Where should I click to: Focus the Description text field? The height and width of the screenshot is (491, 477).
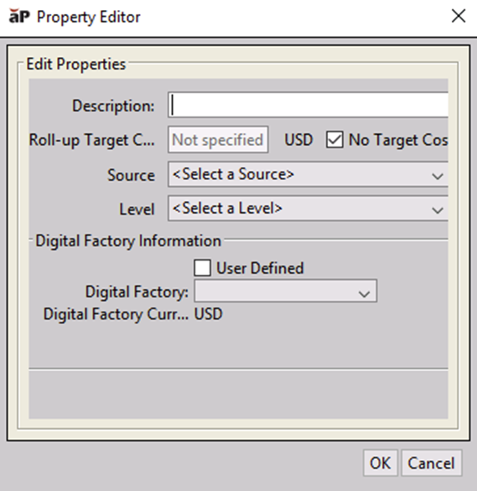click(308, 105)
